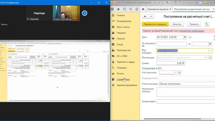This screenshot has width=215, height=121.
Task: Click the Плательщик input field
Action: 181,57
